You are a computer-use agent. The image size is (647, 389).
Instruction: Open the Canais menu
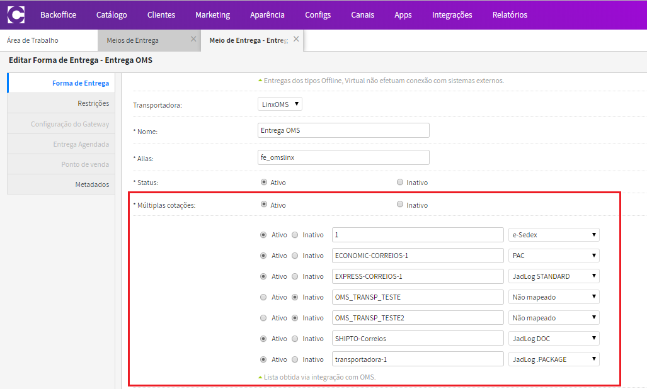(x=363, y=15)
